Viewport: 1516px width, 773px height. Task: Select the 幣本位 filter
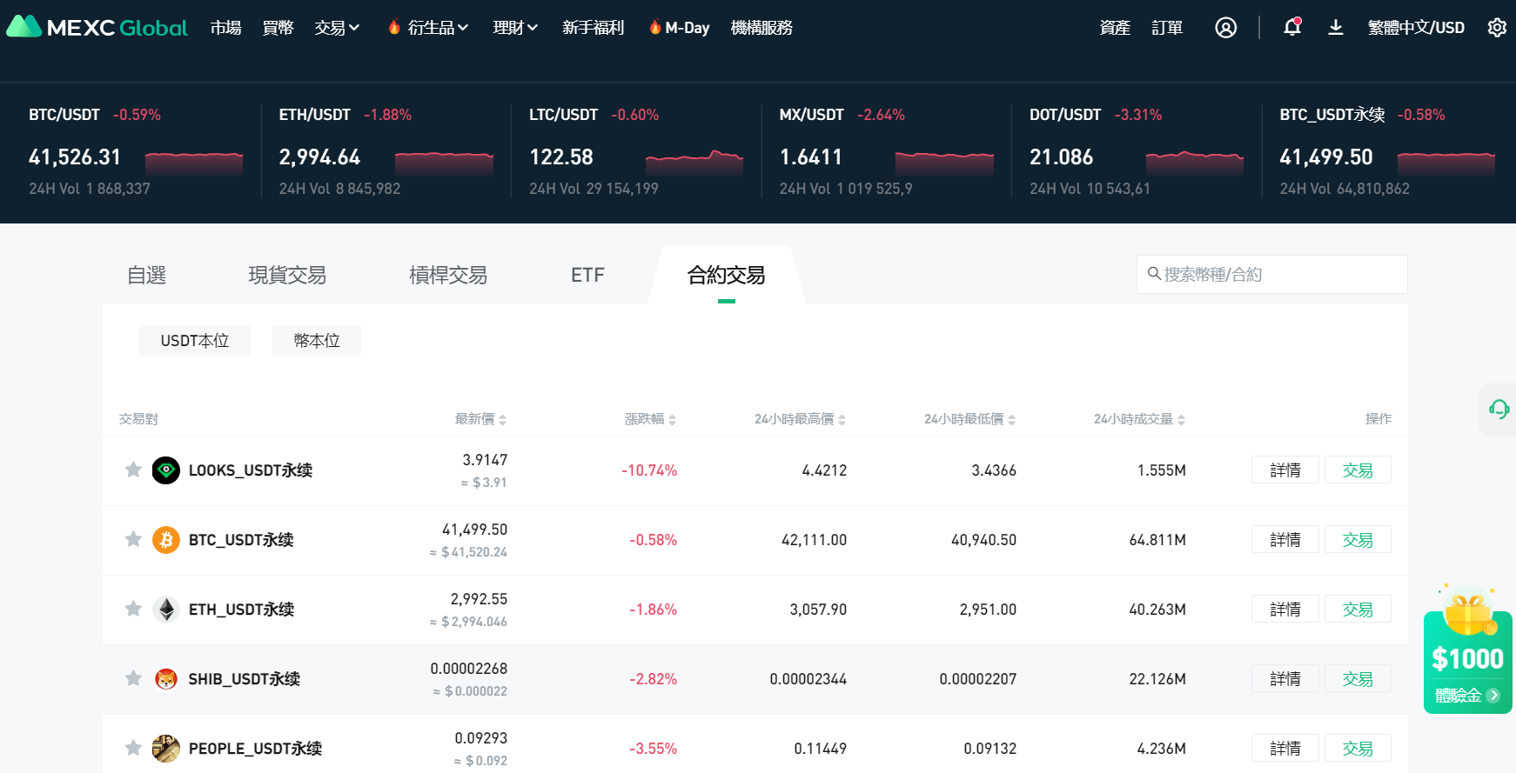317,341
